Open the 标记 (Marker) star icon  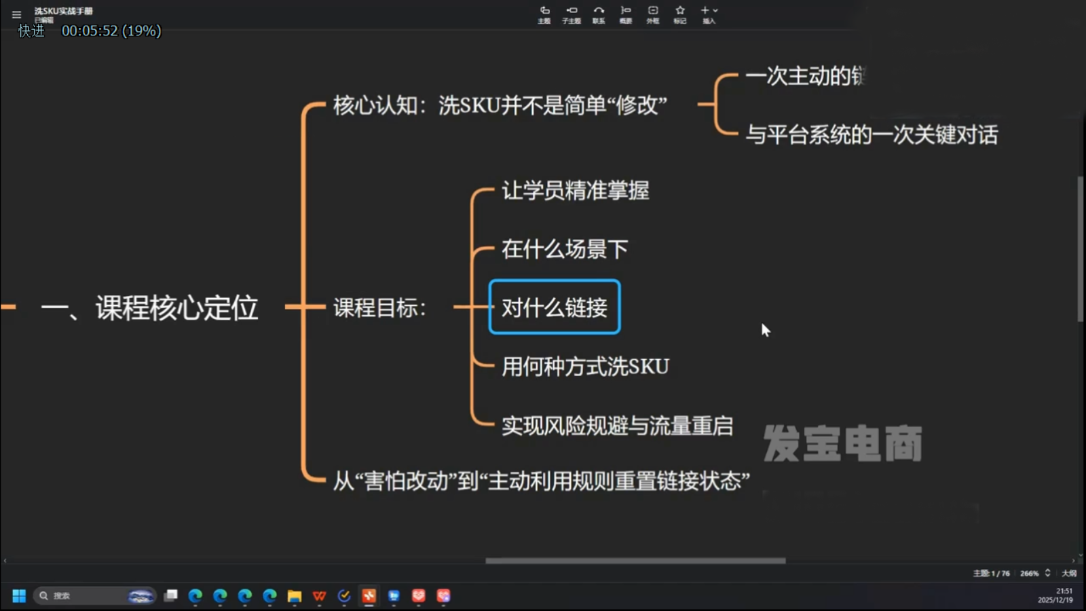680,14
